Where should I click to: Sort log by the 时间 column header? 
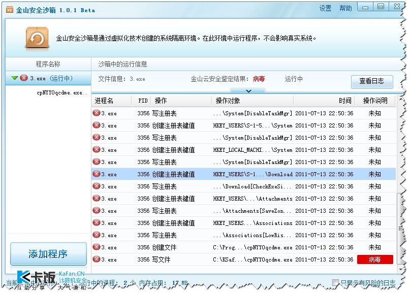pyautogui.click(x=345, y=101)
